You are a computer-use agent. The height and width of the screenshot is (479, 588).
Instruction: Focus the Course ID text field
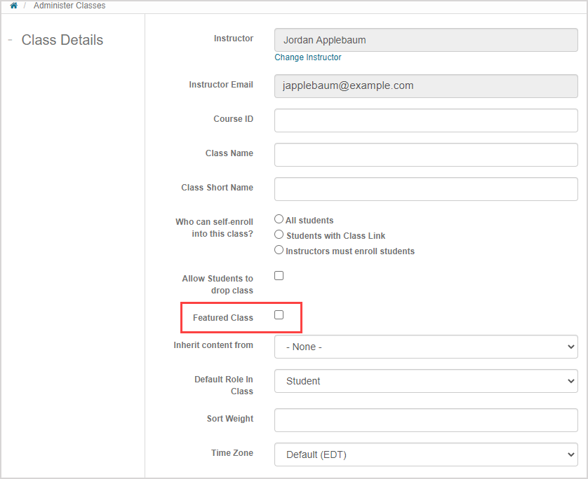426,120
